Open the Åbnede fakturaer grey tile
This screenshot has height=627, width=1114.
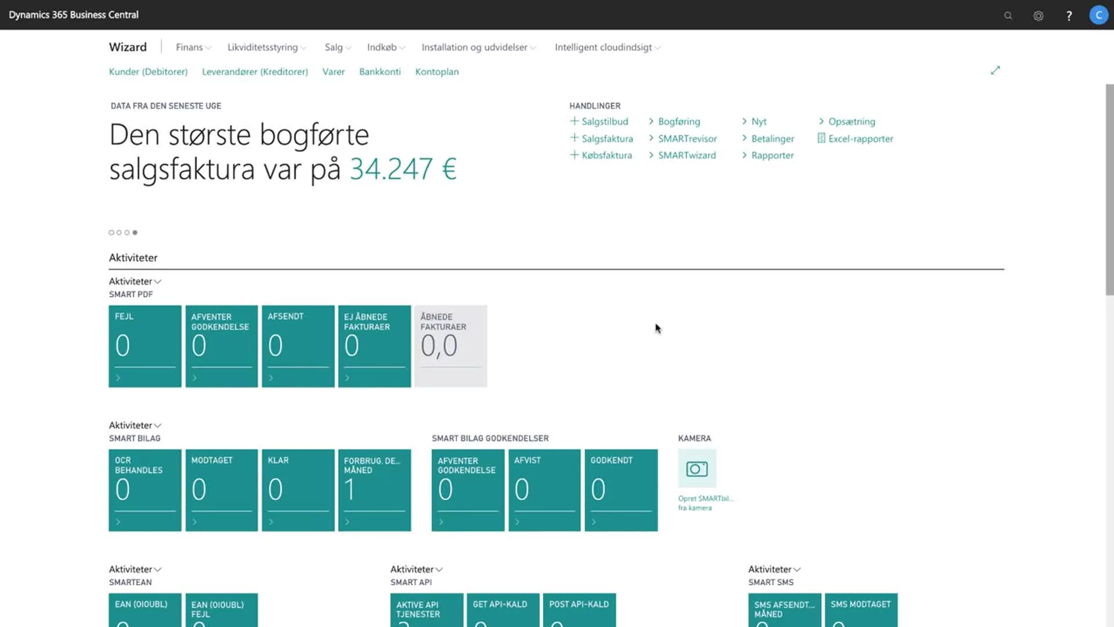coord(451,346)
